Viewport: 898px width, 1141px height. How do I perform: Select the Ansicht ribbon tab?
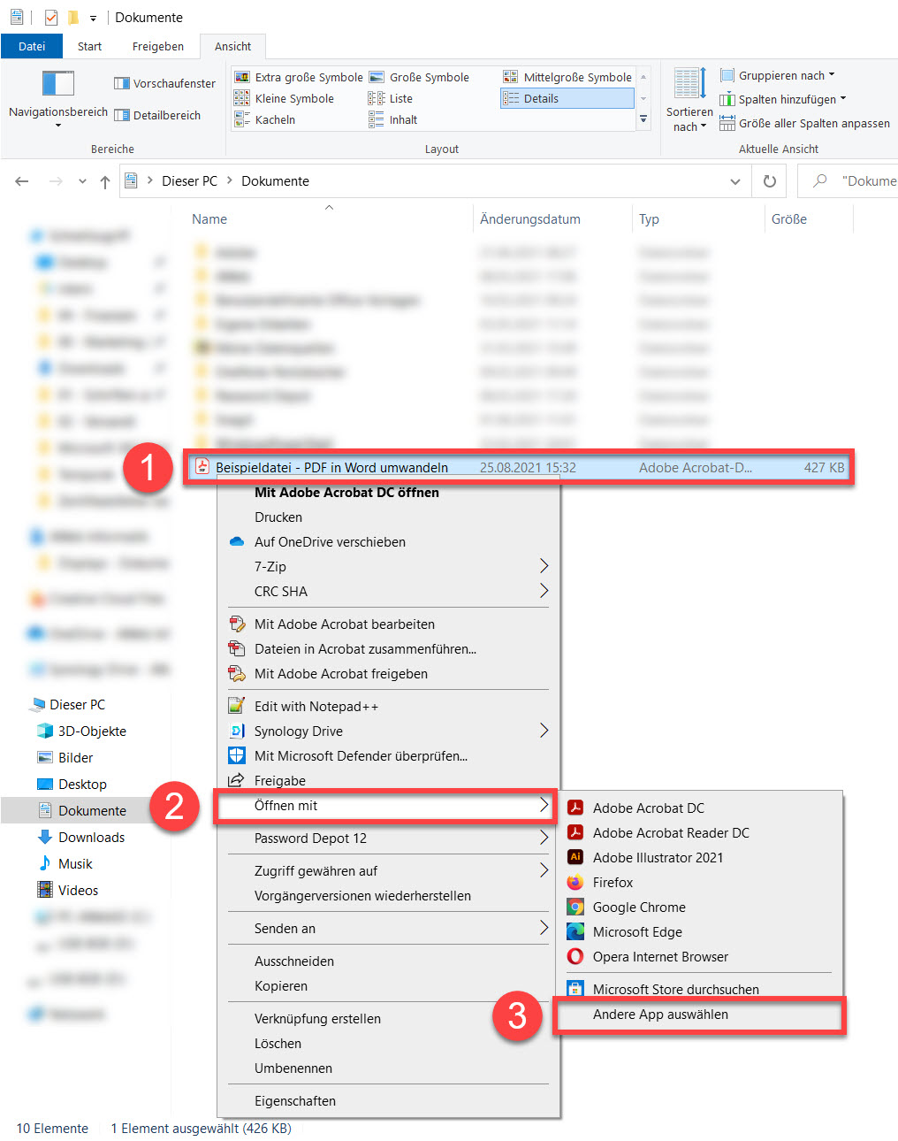[232, 46]
